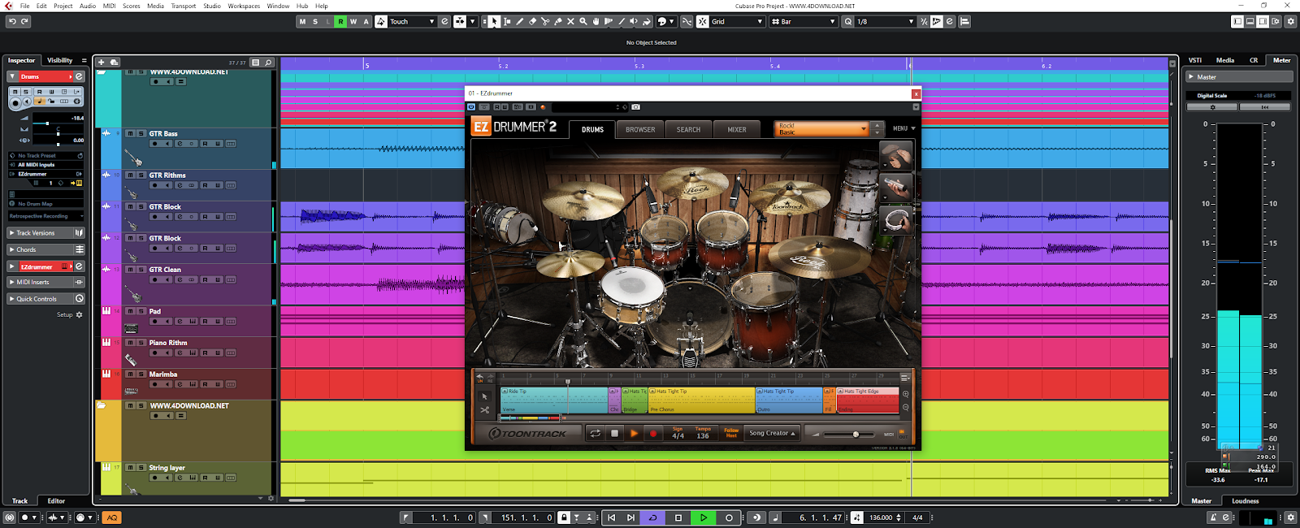This screenshot has height=528, width=1300.
Task: Open the Transport menu
Action: click(x=183, y=6)
